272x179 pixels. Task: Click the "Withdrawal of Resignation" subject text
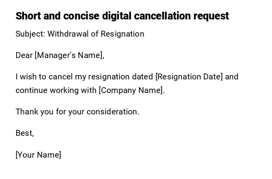click(96, 34)
